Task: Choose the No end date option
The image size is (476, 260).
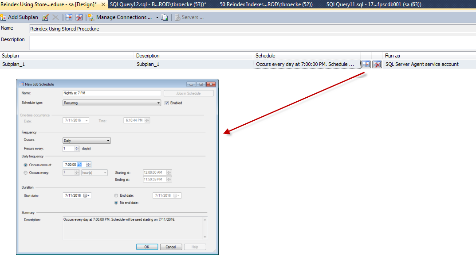Action: coord(116,203)
